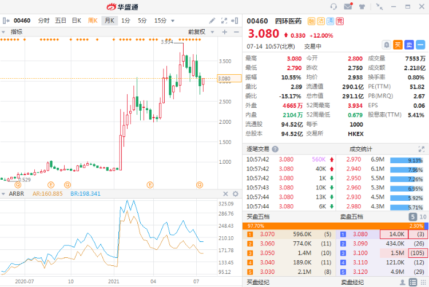Select sell level 5 price 3.120
Screen dimensions: 429x287
click(360, 272)
